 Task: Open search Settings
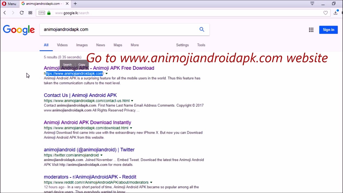point(182,45)
